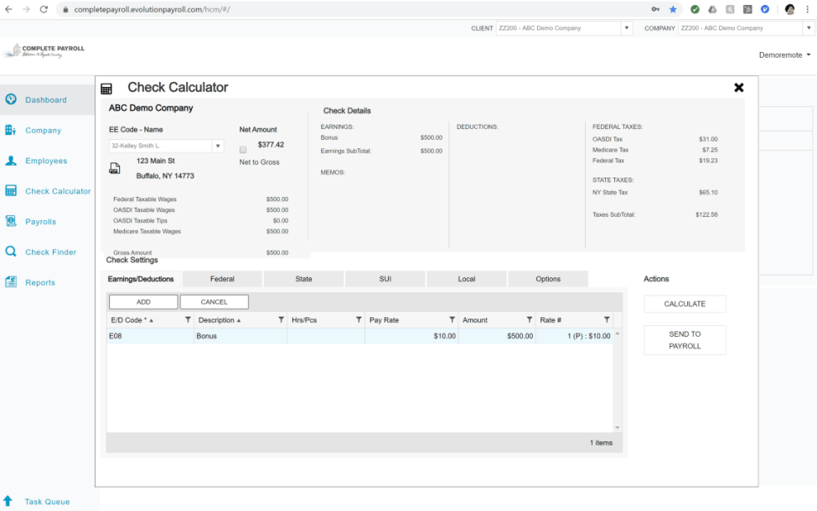The image size is (817, 511).
Task: Click the PDF document icon near the employee address
Action: 115,168
